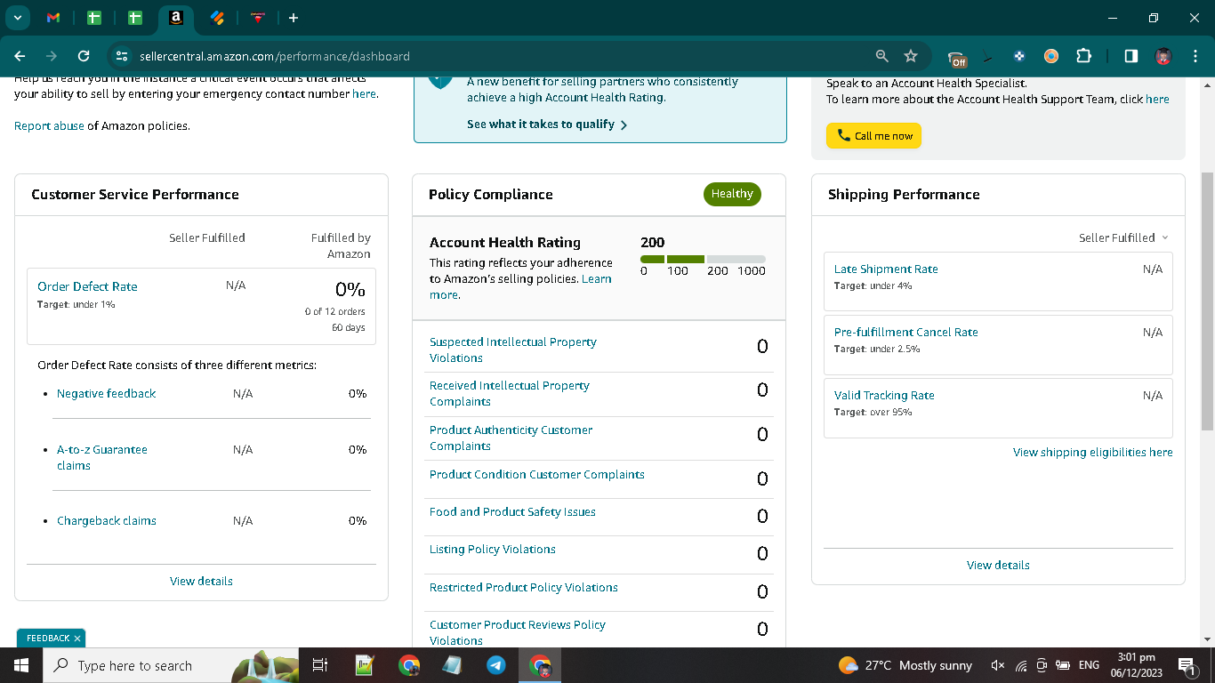Screen dimensions: 1215x683
Task: Open Learn more about Account Health Rating
Action: (520, 286)
